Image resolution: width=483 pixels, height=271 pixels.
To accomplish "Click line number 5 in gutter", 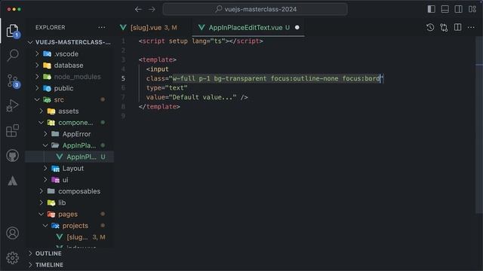I will (x=123, y=78).
